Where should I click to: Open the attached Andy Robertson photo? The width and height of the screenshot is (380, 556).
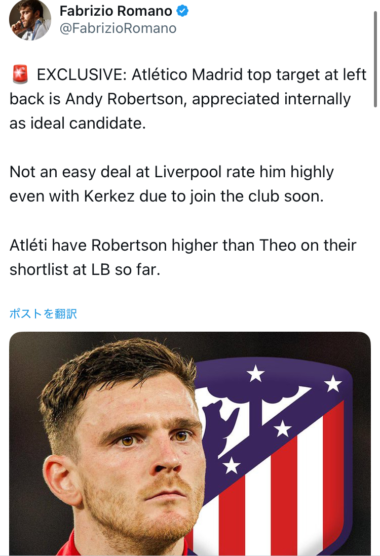190,444
